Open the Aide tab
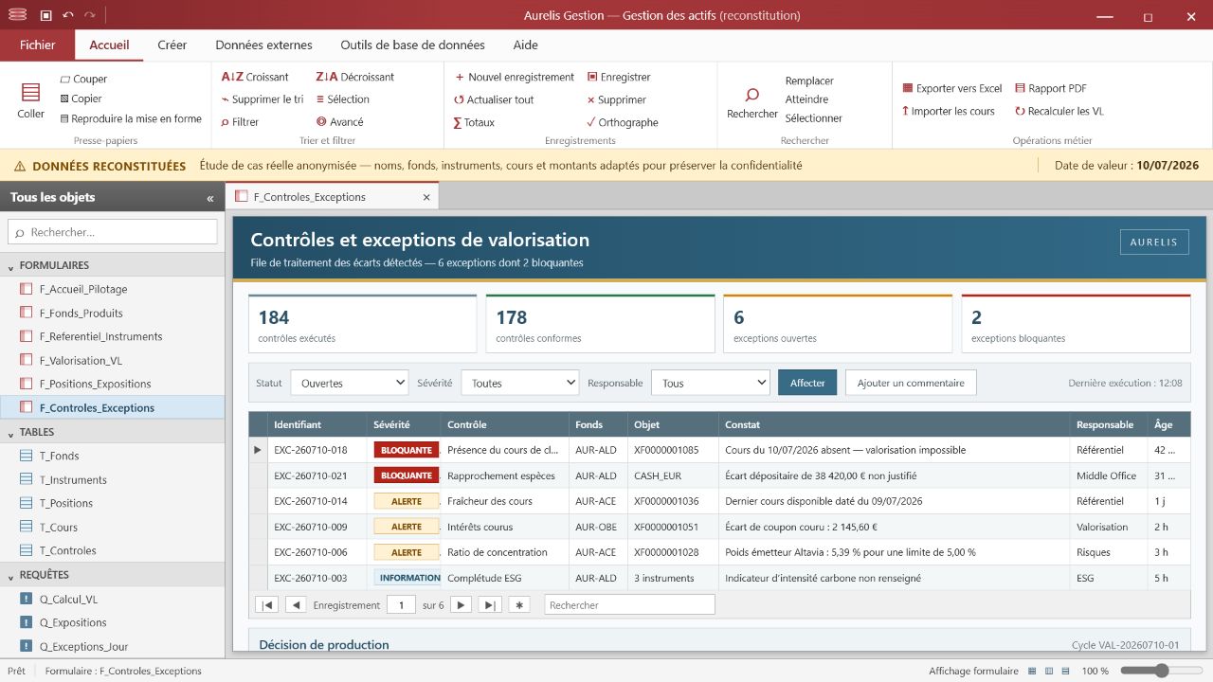Image resolution: width=1213 pixels, height=682 pixels. pyautogui.click(x=526, y=45)
